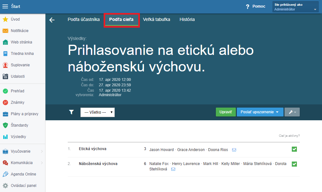Open the História tab
The width and height of the screenshot is (322, 192).
coord(187,19)
